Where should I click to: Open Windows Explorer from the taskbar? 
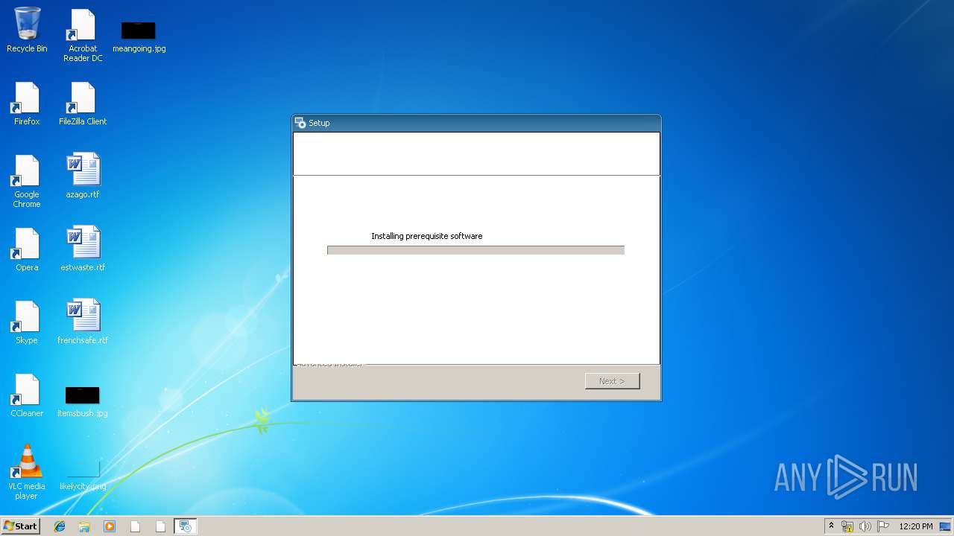pos(84,526)
